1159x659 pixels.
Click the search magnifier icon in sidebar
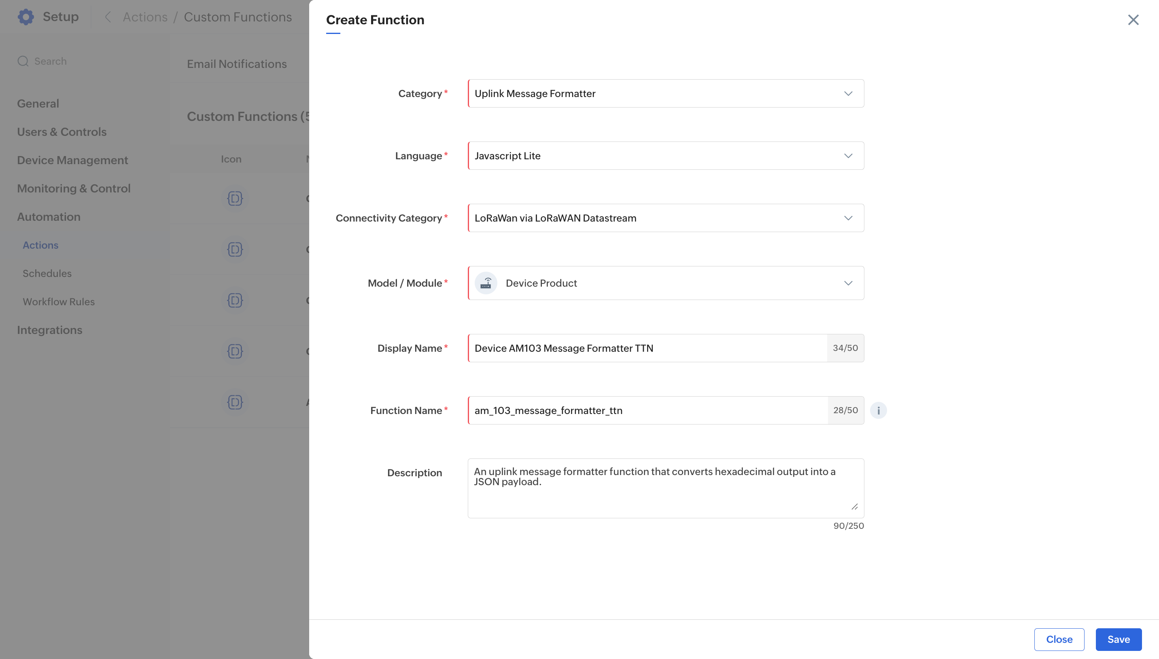click(23, 61)
